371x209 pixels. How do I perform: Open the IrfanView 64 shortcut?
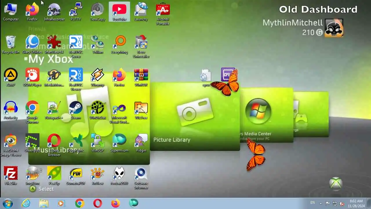[54, 45]
